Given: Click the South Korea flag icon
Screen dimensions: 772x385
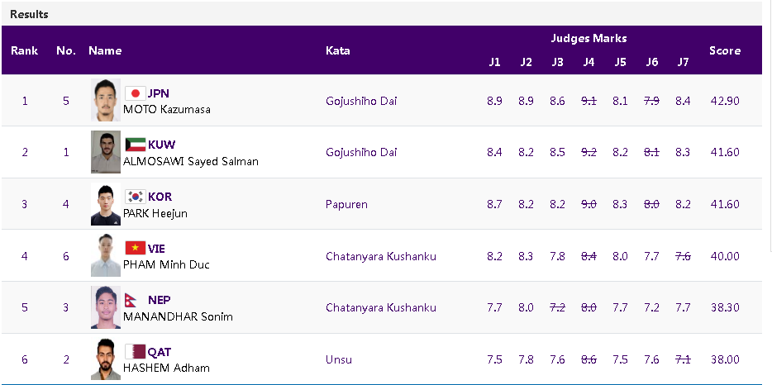Looking at the screenshot, I should 135,197.
